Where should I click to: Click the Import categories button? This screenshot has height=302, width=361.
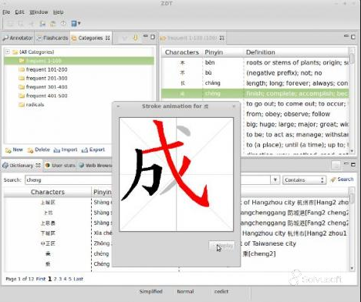[66, 149]
